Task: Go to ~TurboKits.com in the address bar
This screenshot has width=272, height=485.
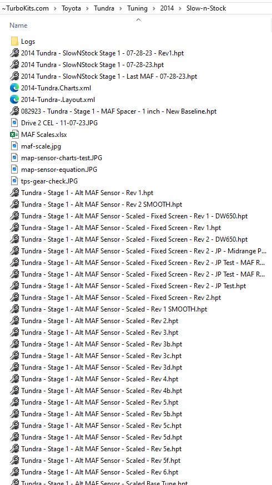Action: 25,8
